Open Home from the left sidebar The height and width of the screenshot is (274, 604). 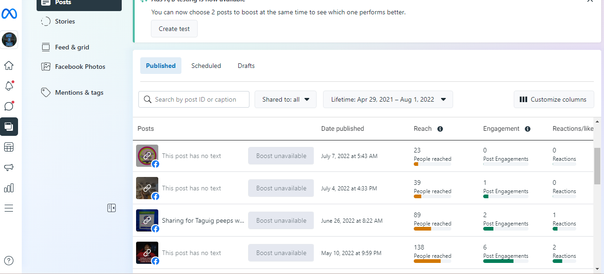click(9, 65)
